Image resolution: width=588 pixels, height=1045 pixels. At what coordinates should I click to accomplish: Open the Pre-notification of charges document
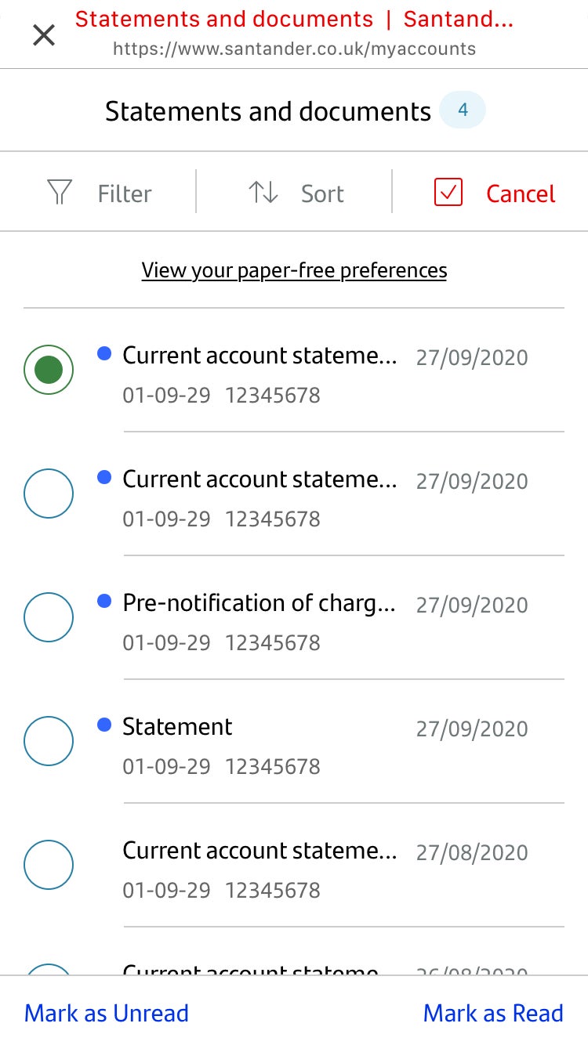259,603
